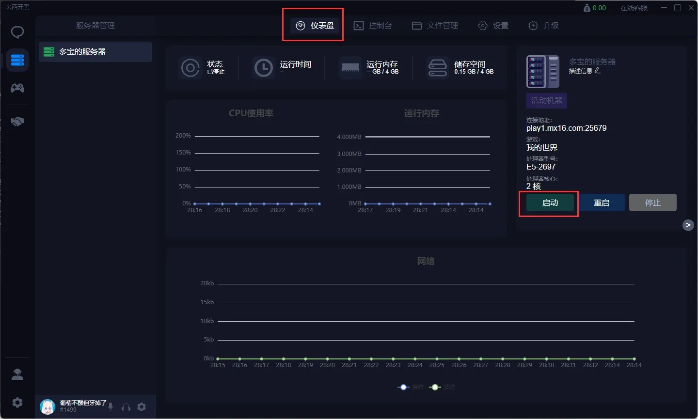
Task: Click the handshake partner sidebar icon
Action: point(17,121)
